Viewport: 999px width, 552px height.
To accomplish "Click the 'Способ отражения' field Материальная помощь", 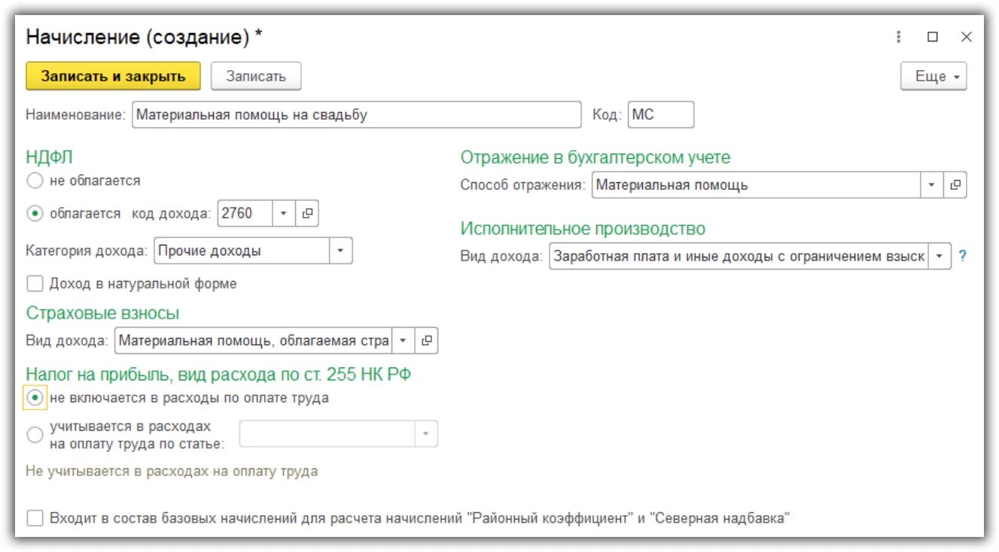I will pos(757,185).
